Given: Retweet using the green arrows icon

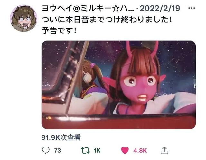Looking at the screenshot, I should pos(85,150).
